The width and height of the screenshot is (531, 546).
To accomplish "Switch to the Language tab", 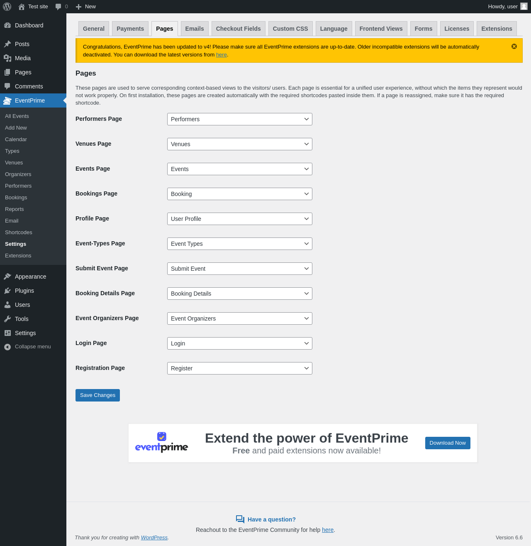I will pyautogui.click(x=334, y=29).
